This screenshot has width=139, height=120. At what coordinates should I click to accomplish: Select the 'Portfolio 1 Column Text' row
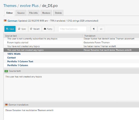coord(71,61)
